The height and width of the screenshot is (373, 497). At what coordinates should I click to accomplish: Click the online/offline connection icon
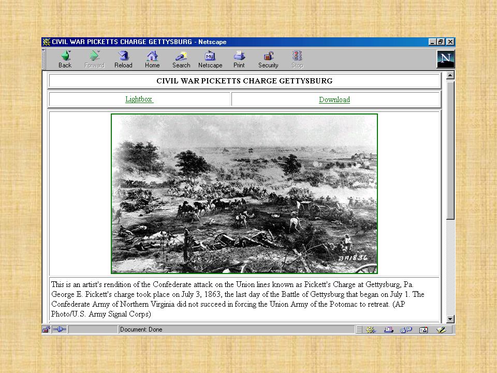59,329
